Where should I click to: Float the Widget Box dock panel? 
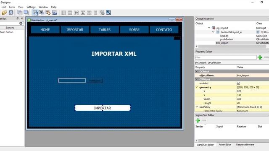tap(18, 18)
